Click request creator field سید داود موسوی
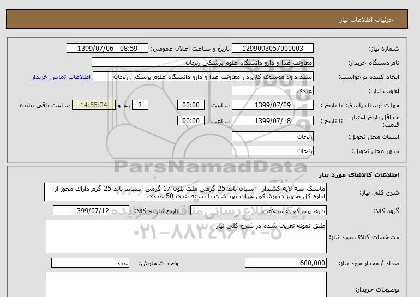The width and height of the screenshot is (420, 297). point(203,76)
